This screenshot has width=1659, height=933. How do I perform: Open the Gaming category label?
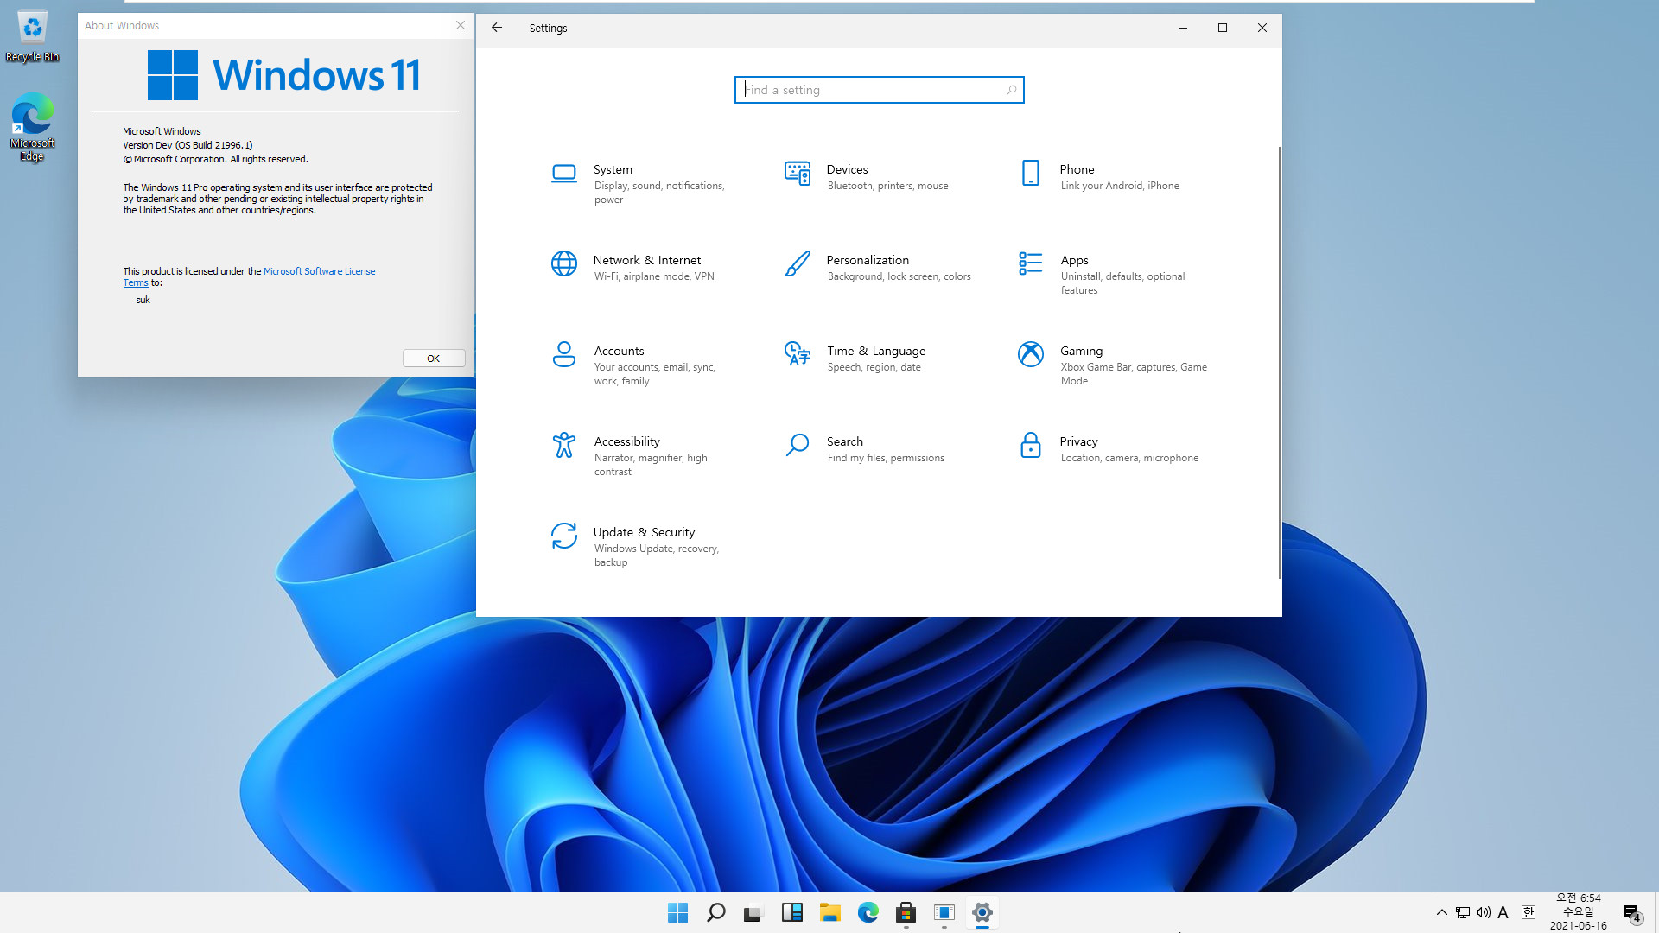point(1081,351)
